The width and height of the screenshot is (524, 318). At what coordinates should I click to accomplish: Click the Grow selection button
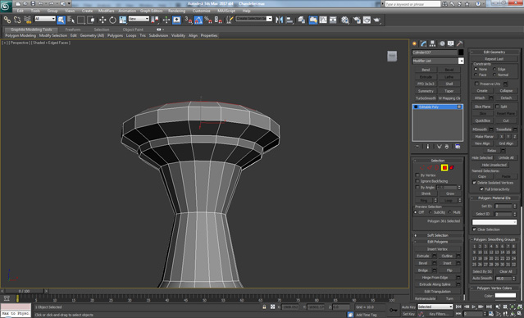coord(450,193)
